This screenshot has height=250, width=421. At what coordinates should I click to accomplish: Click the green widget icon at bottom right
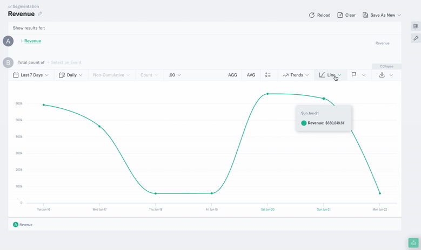click(413, 243)
